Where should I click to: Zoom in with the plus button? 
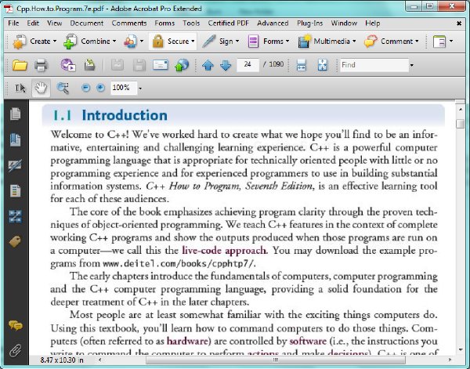pyautogui.click(x=101, y=88)
